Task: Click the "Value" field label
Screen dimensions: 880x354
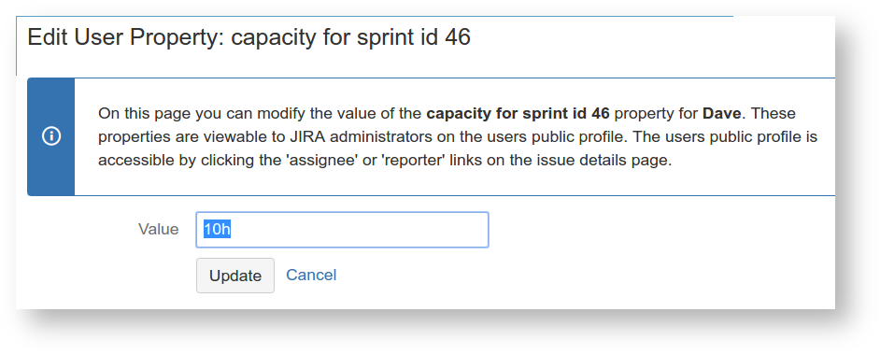Action: tap(158, 230)
